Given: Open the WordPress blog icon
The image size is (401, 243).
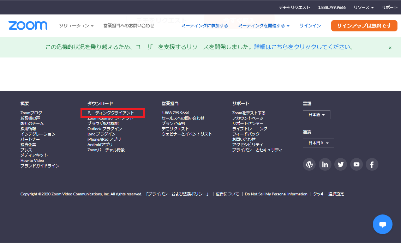Looking at the screenshot, I should coord(309,164).
